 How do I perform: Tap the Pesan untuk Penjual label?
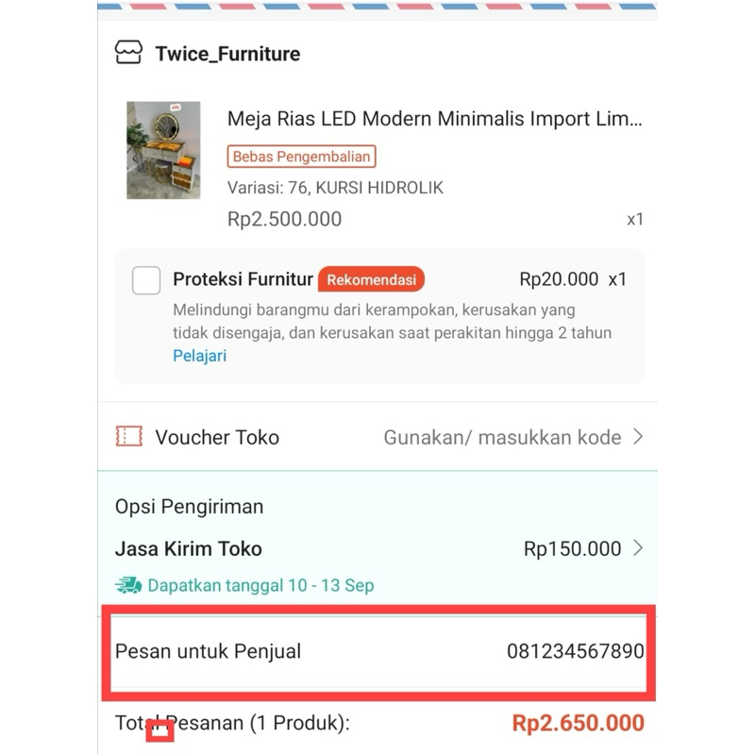[x=208, y=651]
